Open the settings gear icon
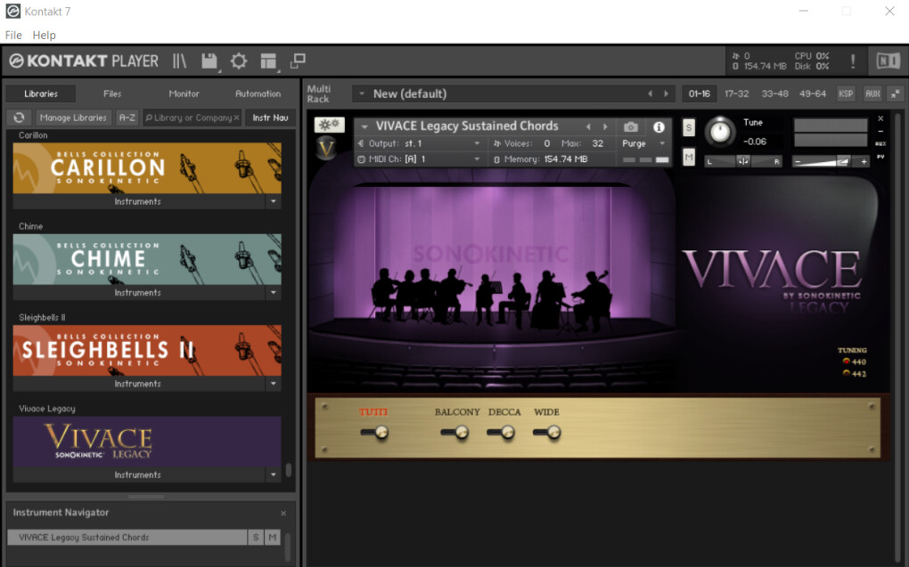This screenshot has width=909, height=567. pyautogui.click(x=239, y=61)
